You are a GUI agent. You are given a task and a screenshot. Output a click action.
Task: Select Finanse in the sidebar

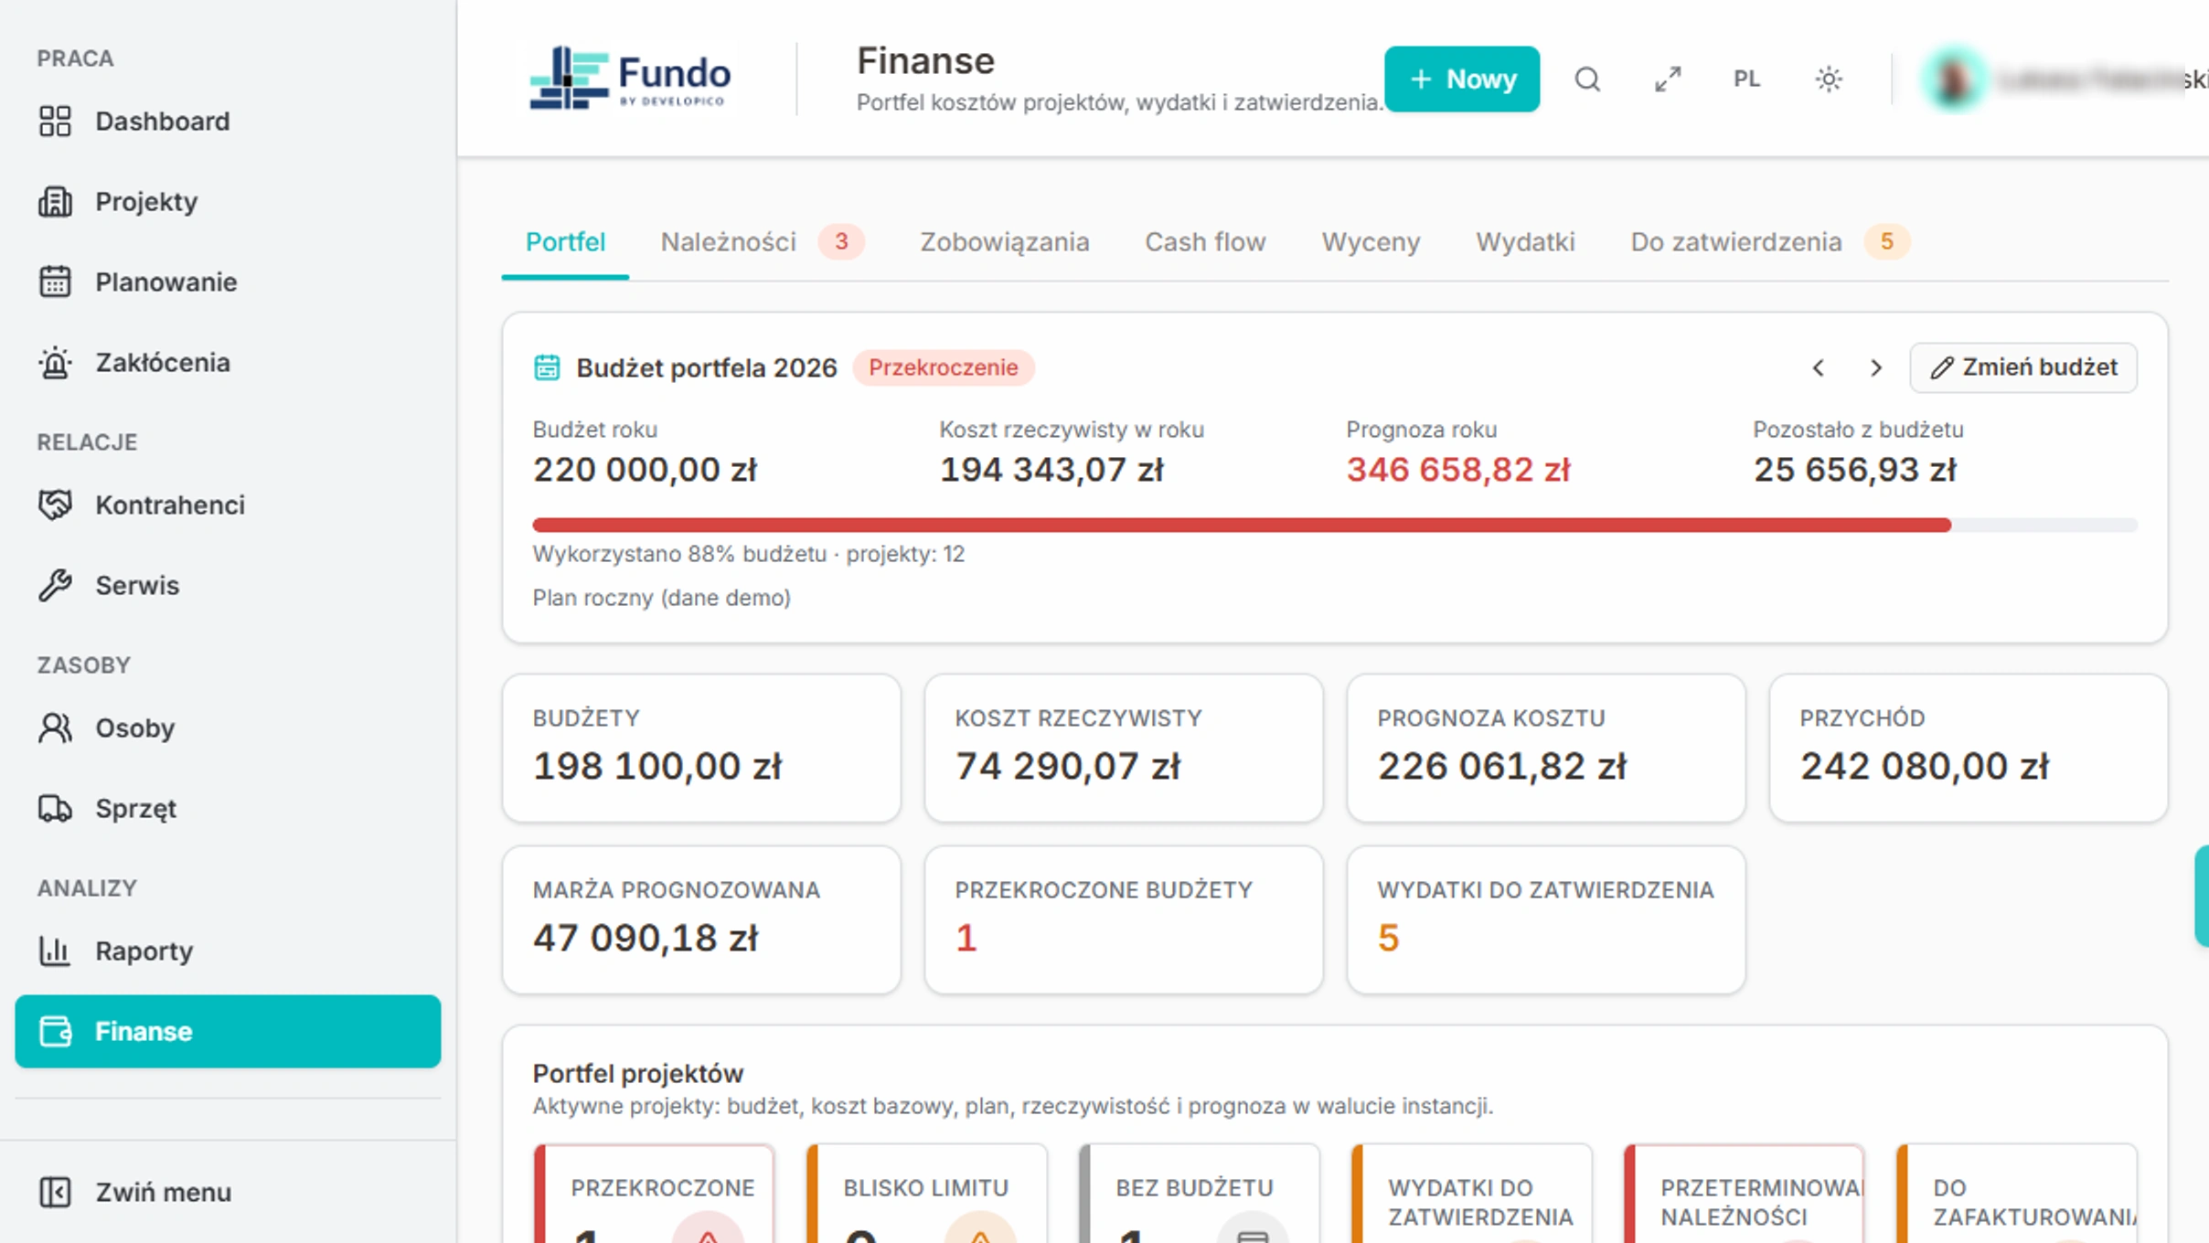[227, 1032]
